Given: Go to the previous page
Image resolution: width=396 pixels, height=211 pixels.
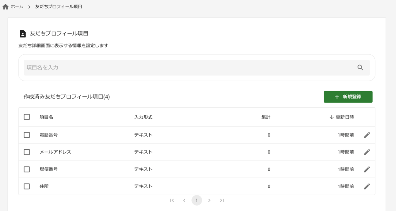Looking at the screenshot, I should (184, 200).
